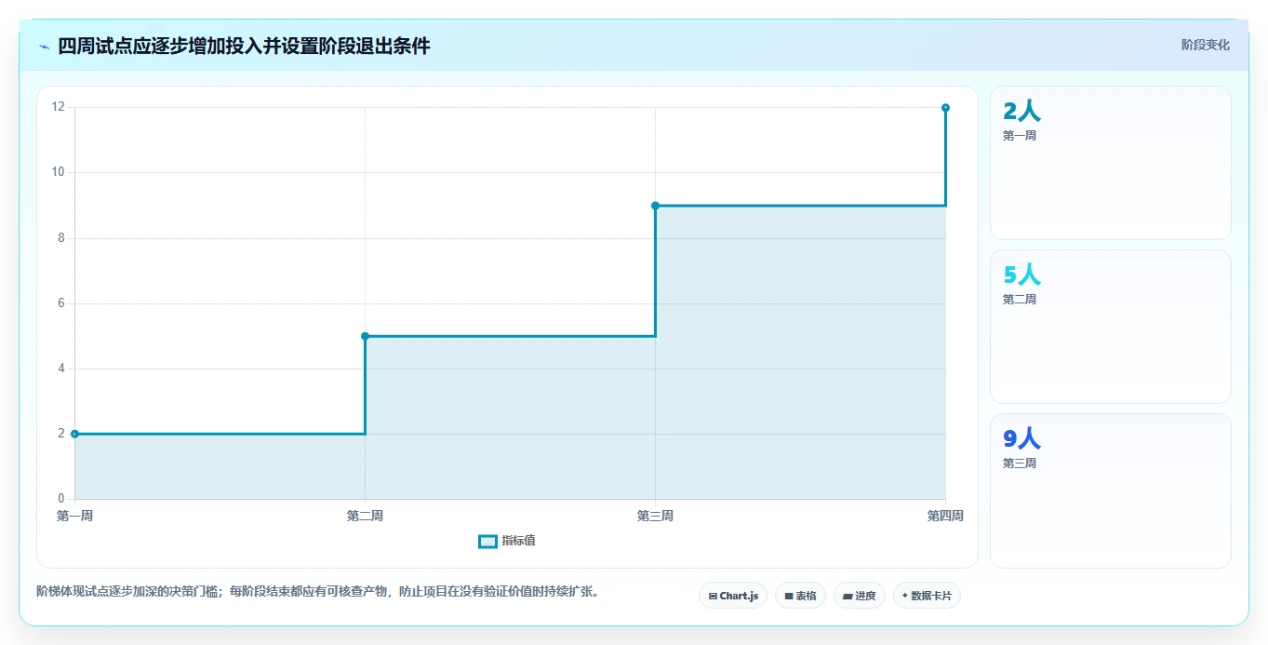
Task: Click the data point at 第二周 value 5
Action: click(365, 336)
